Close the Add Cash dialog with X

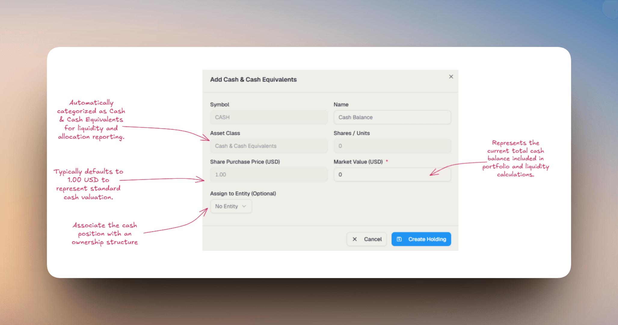(451, 77)
